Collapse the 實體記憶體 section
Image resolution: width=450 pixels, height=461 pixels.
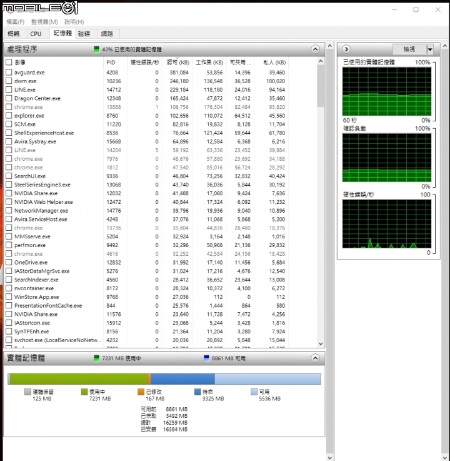tap(315, 358)
